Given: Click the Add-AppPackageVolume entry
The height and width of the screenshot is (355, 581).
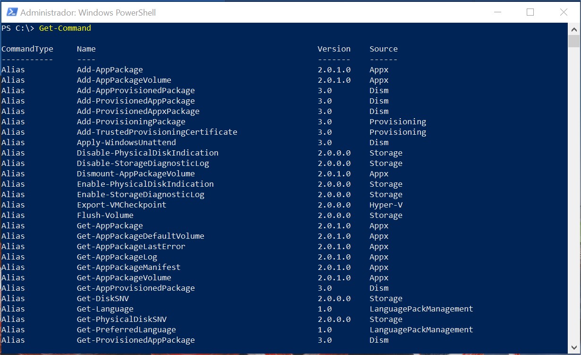Looking at the screenshot, I should 124,80.
